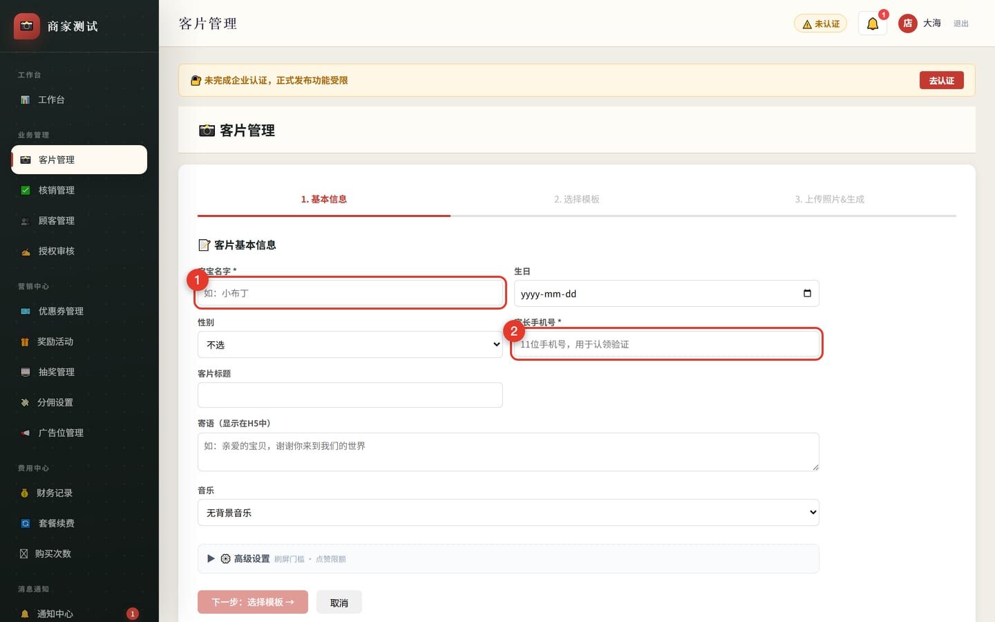Click the warning icon in 未认证 badge

click(807, 24)
